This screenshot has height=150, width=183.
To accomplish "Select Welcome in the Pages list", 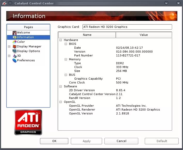I will 23,32.
